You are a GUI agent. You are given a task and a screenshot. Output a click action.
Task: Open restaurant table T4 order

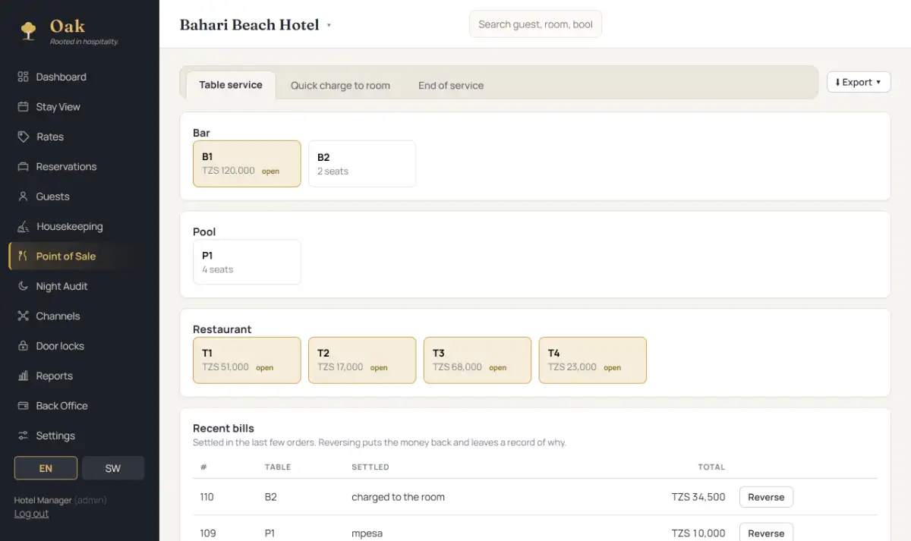coord(593,360)
